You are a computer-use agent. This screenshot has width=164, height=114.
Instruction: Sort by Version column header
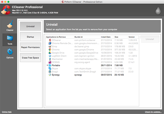(133, 37)
